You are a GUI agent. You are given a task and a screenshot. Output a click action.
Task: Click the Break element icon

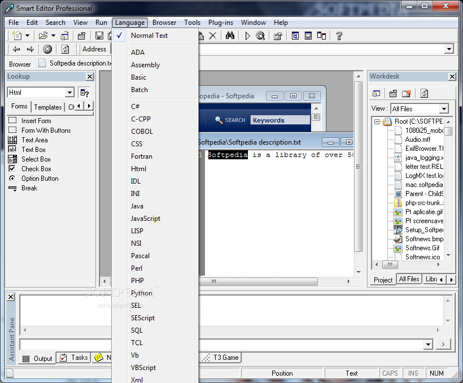[x=12, y=188]
